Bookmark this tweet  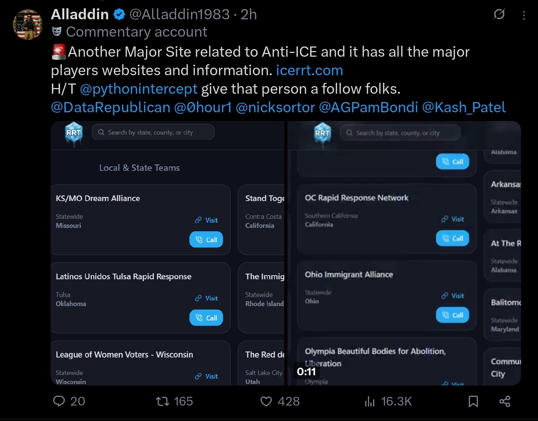tap(473, 401)
